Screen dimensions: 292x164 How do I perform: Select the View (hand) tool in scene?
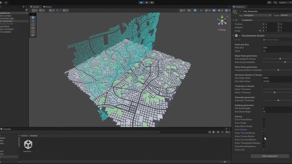click(x=33, y=17)
